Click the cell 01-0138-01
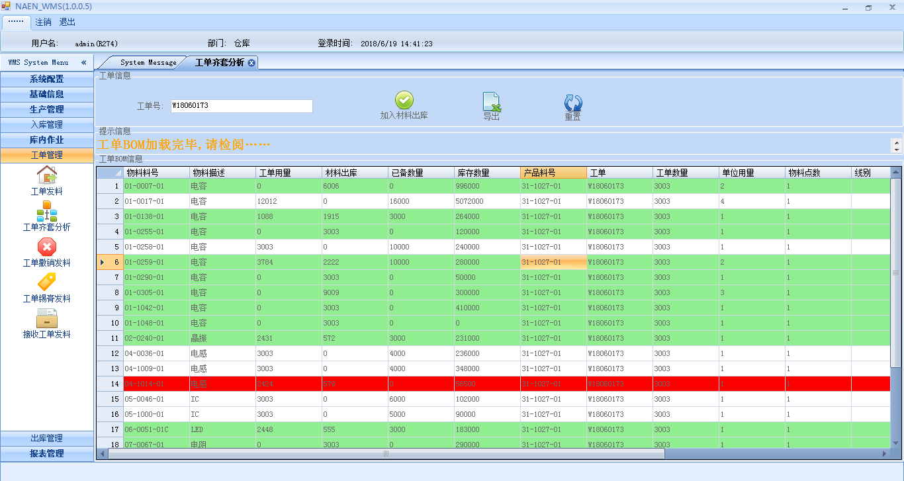904x481 pixels. [x=156, y=216]
